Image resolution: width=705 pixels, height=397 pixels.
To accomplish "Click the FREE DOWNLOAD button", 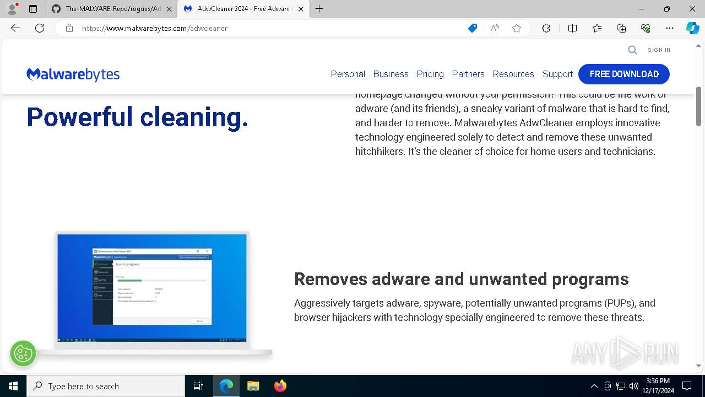I will (x=624, y=74).
